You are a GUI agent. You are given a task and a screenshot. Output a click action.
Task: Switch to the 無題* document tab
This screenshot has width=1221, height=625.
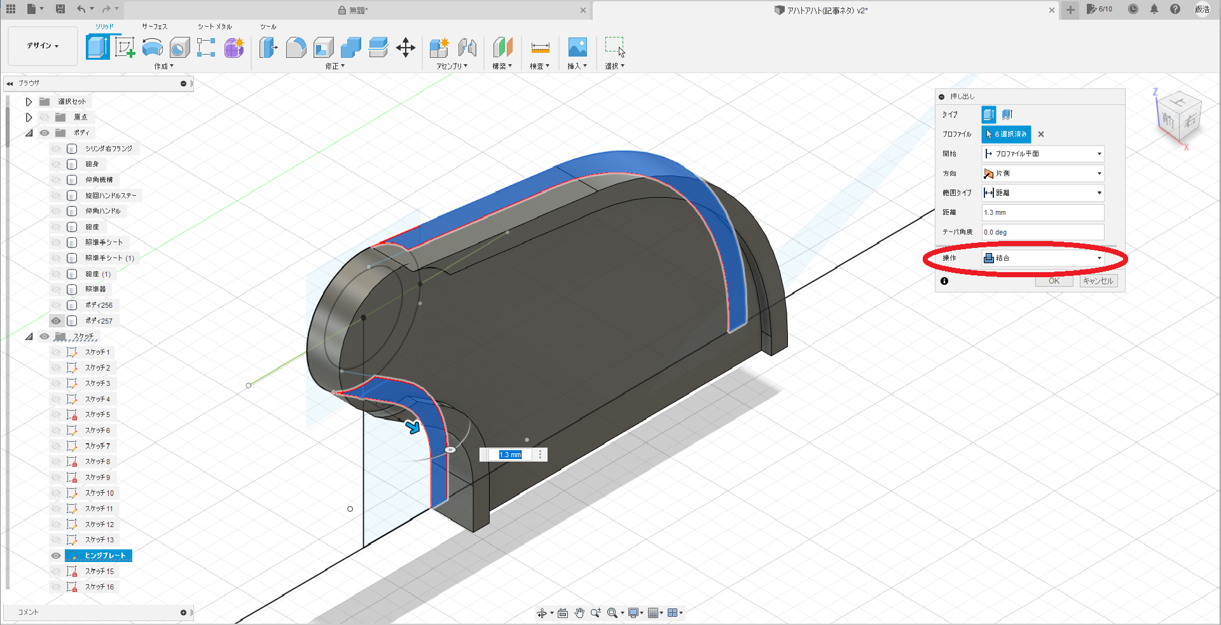(356, 10)
